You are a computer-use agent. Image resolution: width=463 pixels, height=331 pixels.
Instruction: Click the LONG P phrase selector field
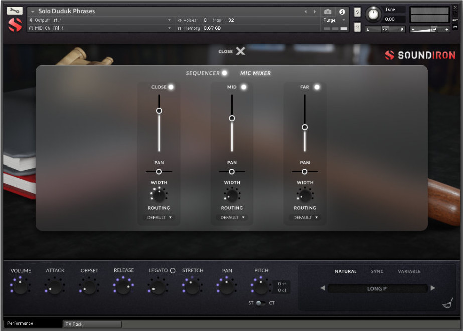click(377, 288)
